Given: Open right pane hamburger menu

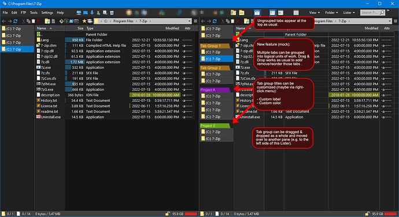Looking at the screenshot, I should 396,21.
